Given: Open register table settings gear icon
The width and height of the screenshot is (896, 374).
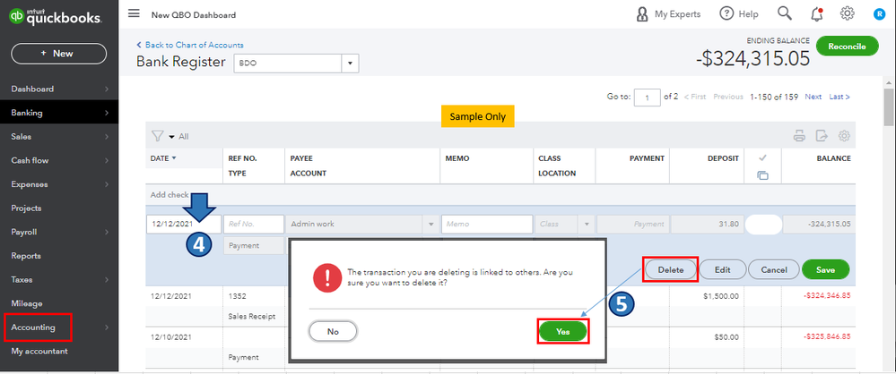Looking at the screenshot, I should point(844,136).
